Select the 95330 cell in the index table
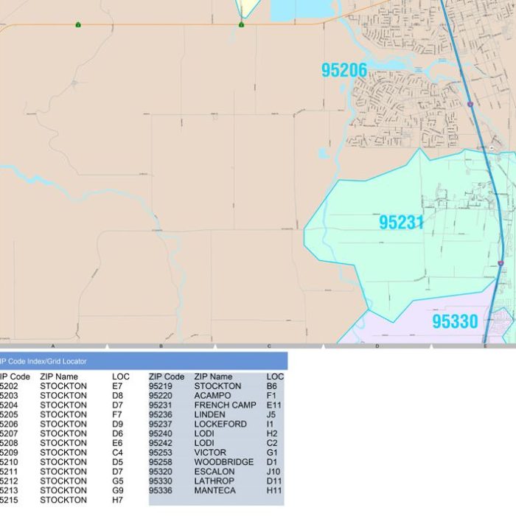Viewport: 516px width, 516px height. [x=161, y=481]
